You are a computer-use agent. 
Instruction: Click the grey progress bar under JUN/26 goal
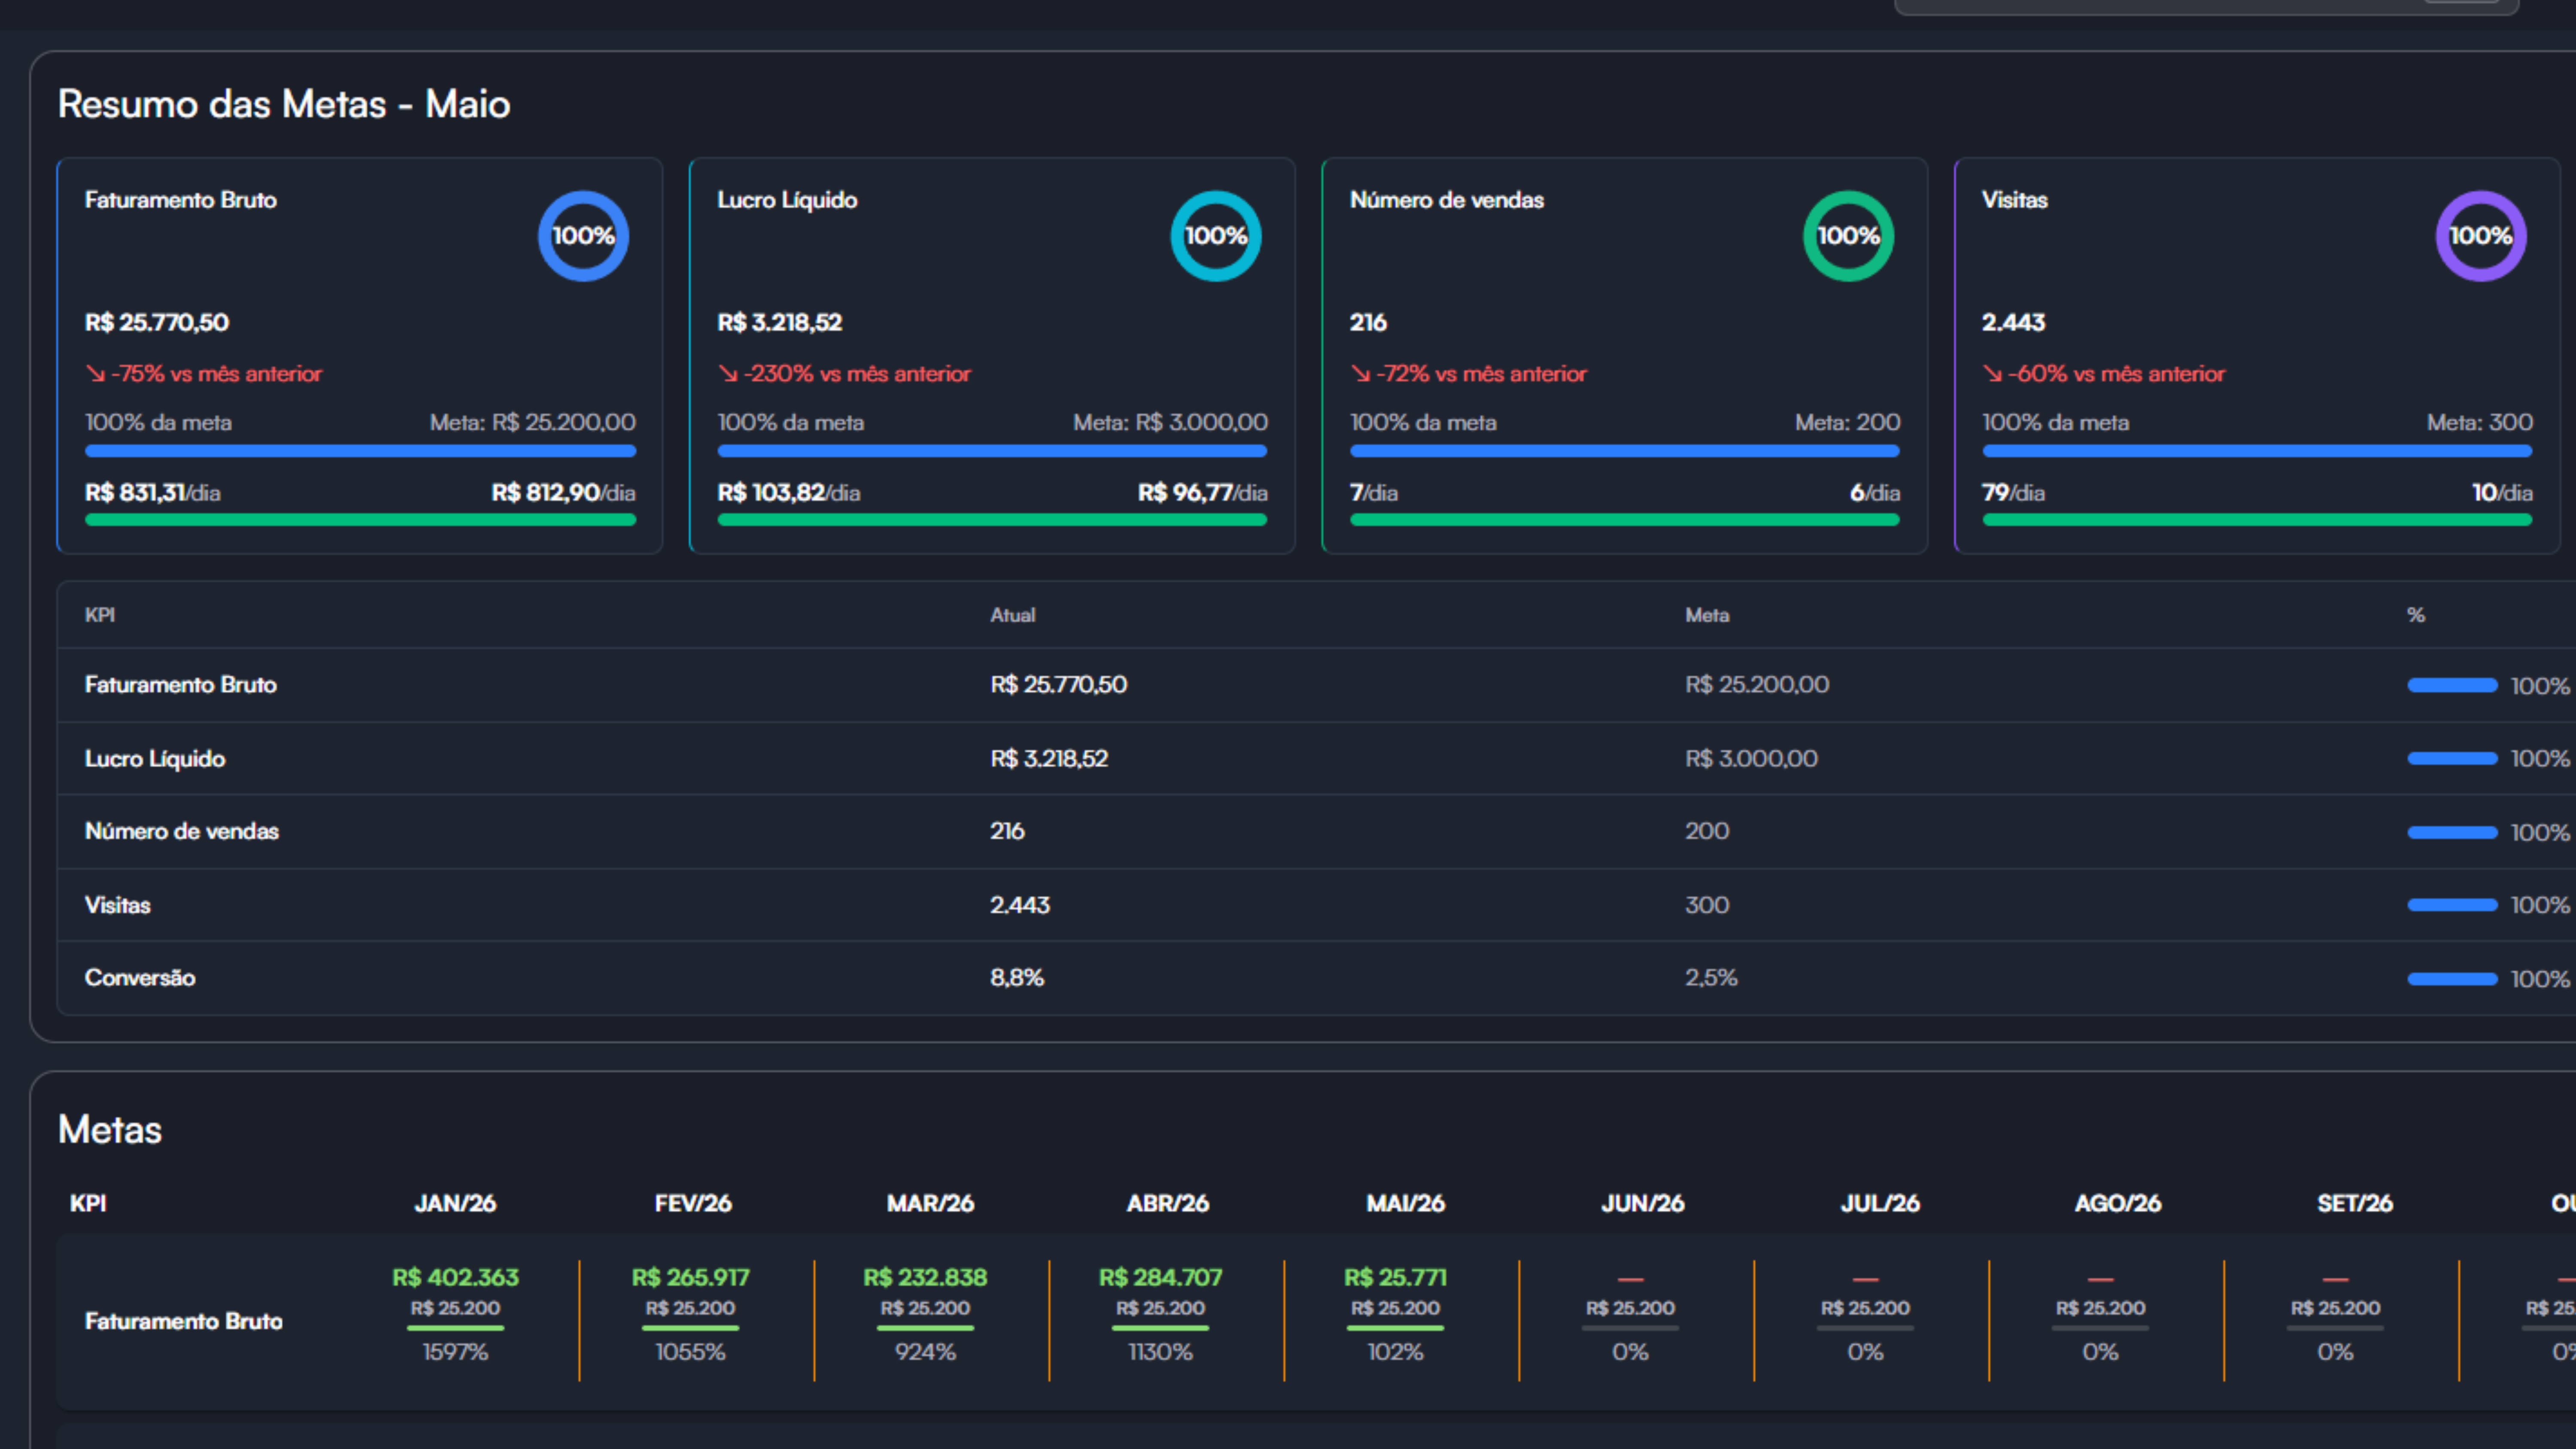[1630, 1328]
